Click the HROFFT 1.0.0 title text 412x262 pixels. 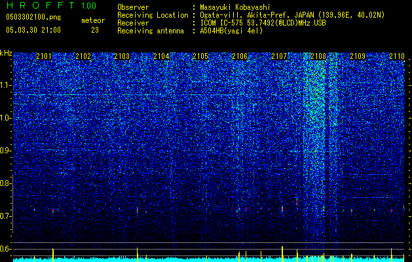[51, 5]
